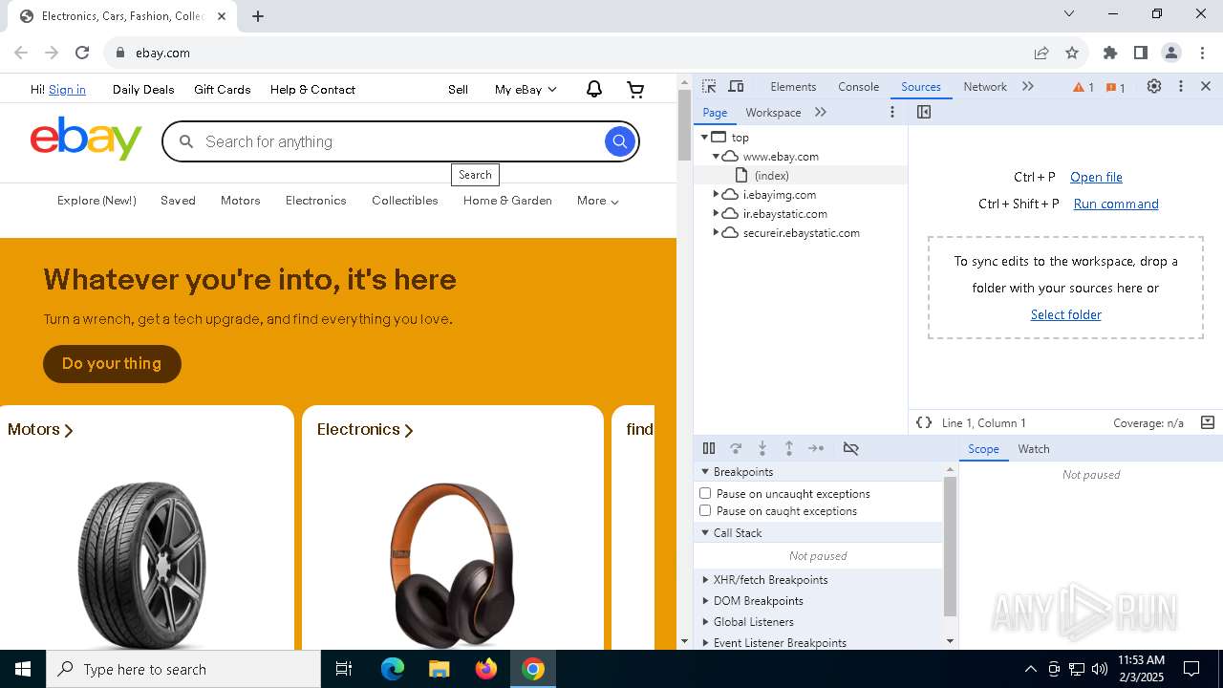This screenshot has width=1223, height=688.
Task: Click the Run command link
Action: coord(1116,204)
